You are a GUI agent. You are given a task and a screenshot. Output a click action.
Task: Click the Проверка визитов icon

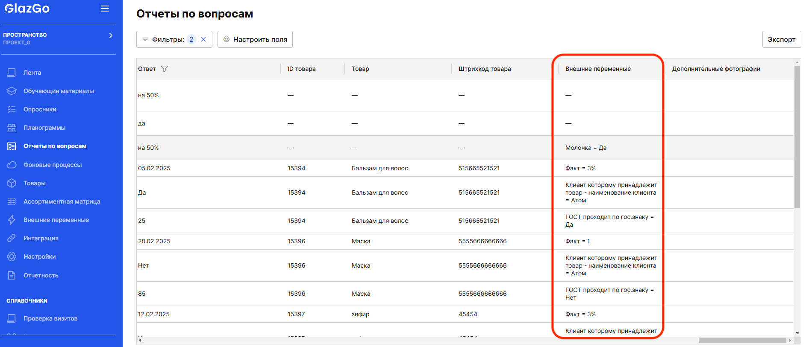tap(12, 318)
